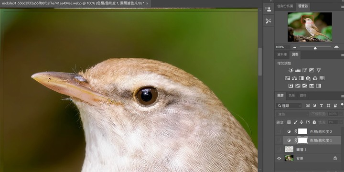Select the 背景 layer thumbnail

tap(289, 158)
